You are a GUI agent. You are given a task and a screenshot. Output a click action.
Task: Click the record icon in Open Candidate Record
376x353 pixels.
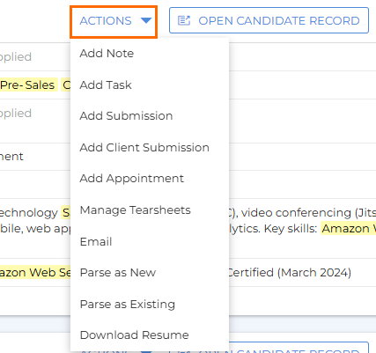point(184,20)
